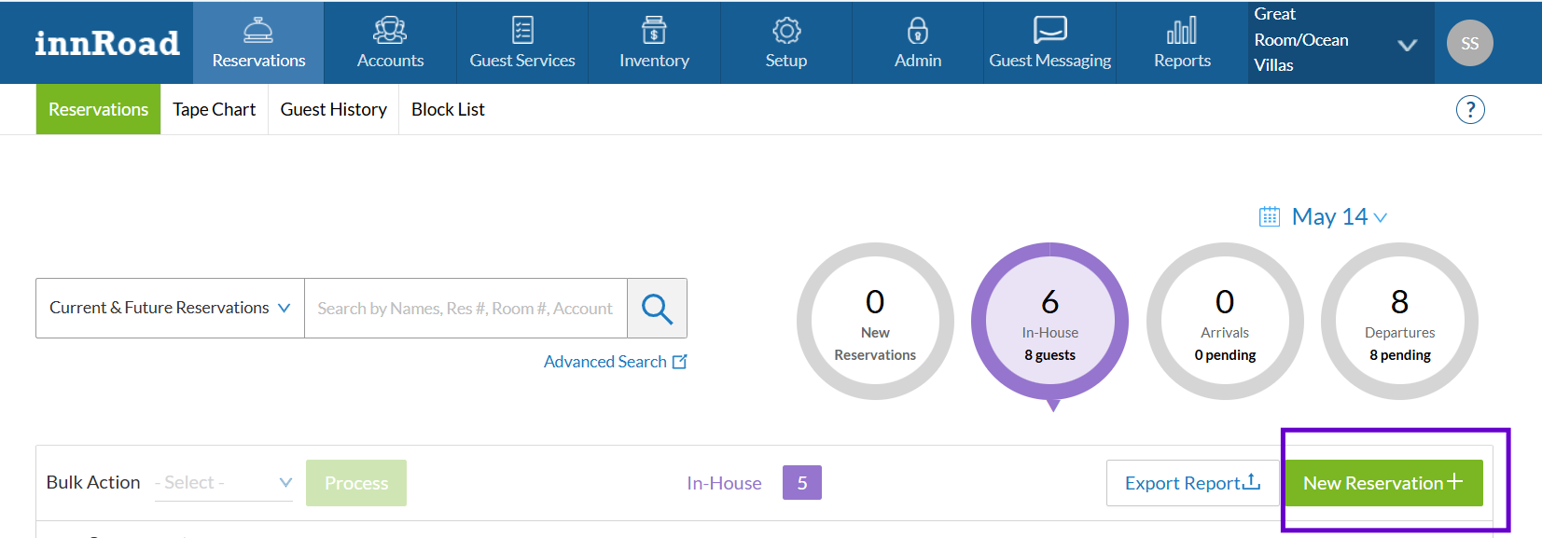Open Accounts people icon
Viewport: 1542px width, 538px height.
click(x=390, y=31)
